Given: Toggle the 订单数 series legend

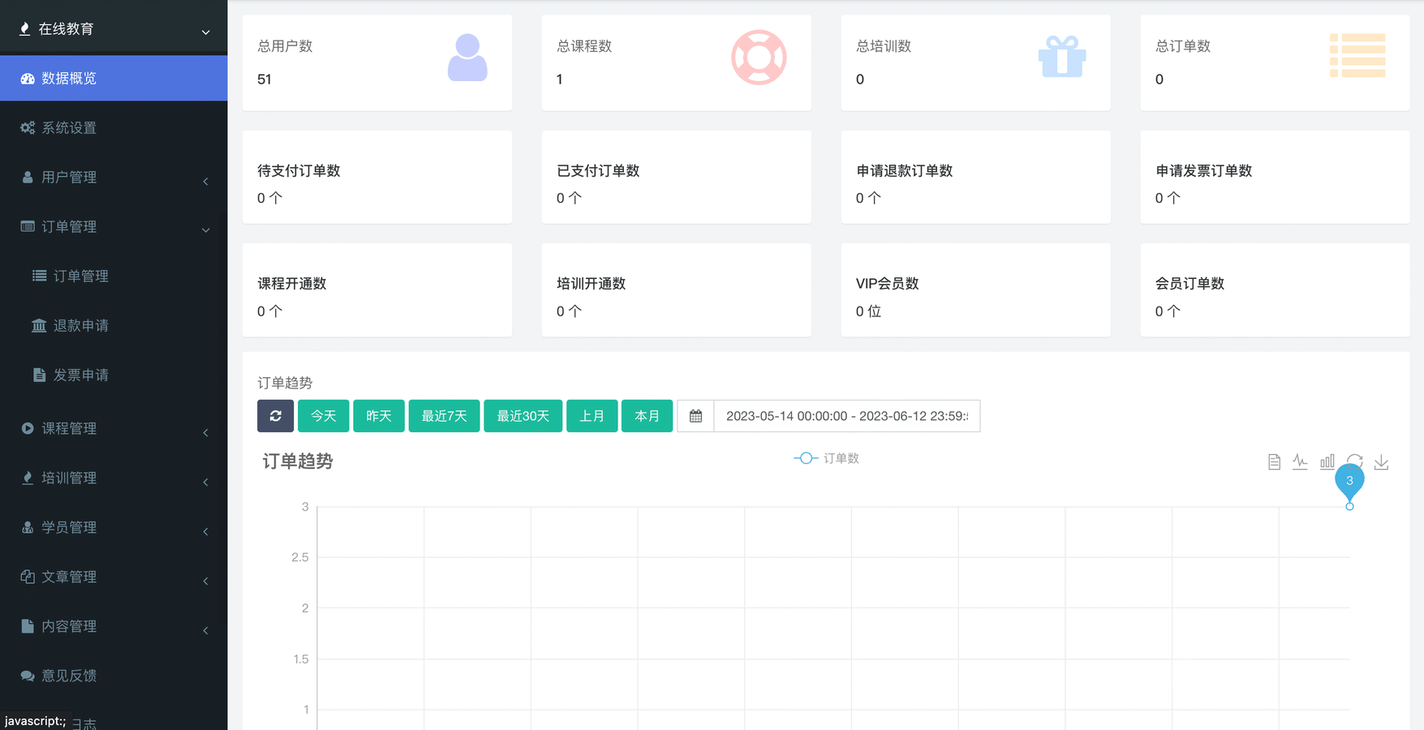Looking at the screenshot, I should pos(826,458).
